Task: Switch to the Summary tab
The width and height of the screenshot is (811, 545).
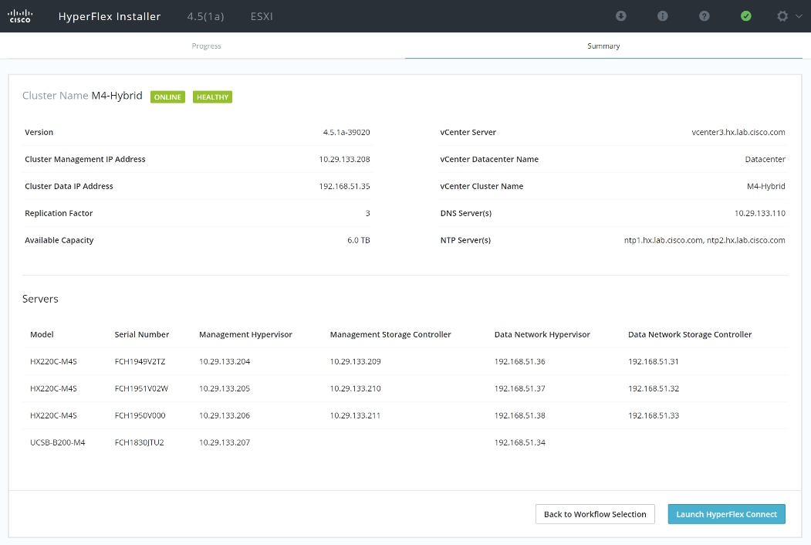Action: [x=603, y=46]
